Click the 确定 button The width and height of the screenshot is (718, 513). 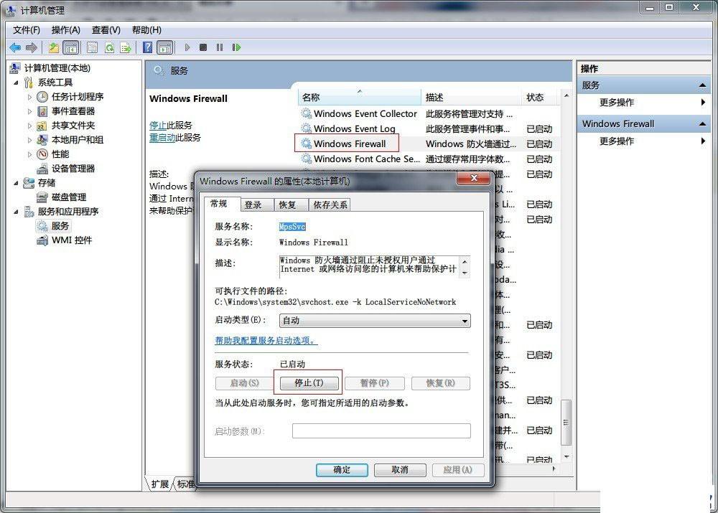342,469
